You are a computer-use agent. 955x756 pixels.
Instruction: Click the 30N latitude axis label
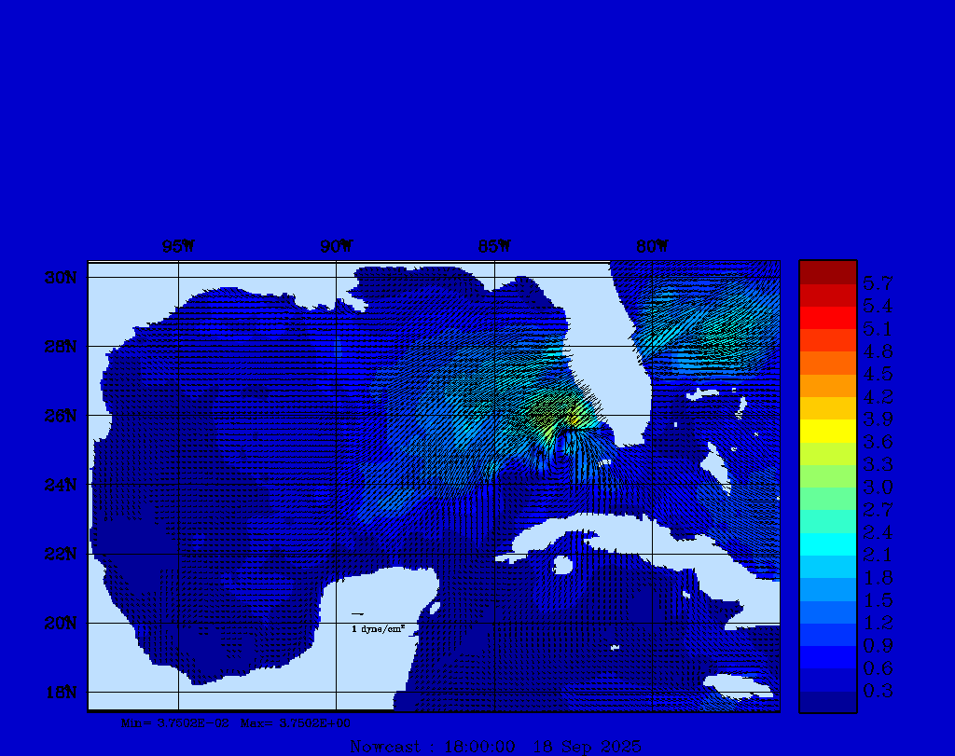click(x=62, y=277)
